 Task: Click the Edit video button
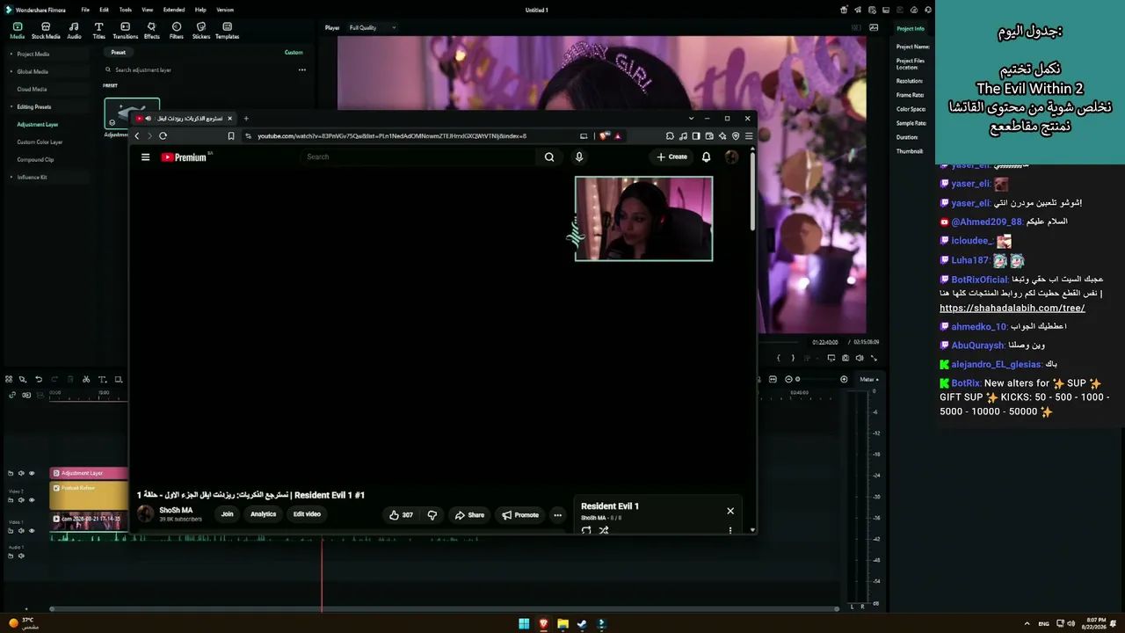(307, 514)
